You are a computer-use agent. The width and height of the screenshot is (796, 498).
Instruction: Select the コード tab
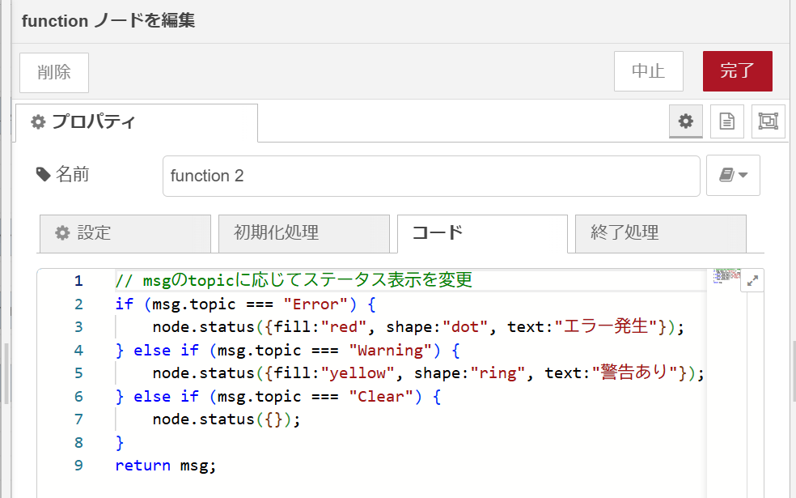point(482,233)
